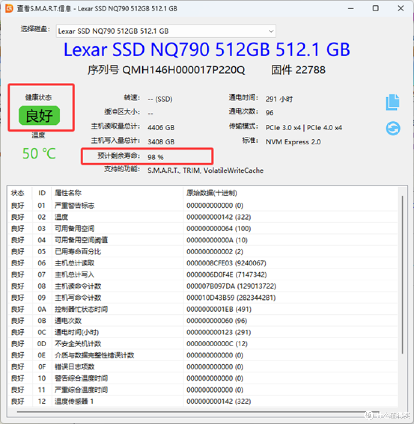Image resolution: width=414 pixels, height=424 pixels.
Task: Click the raw value 0000008CFE03 (9240067)
Action: (x=226, y=263)
